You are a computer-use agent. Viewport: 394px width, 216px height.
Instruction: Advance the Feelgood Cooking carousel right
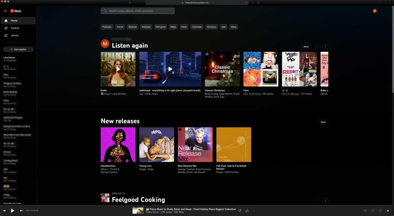coord(325,201)
